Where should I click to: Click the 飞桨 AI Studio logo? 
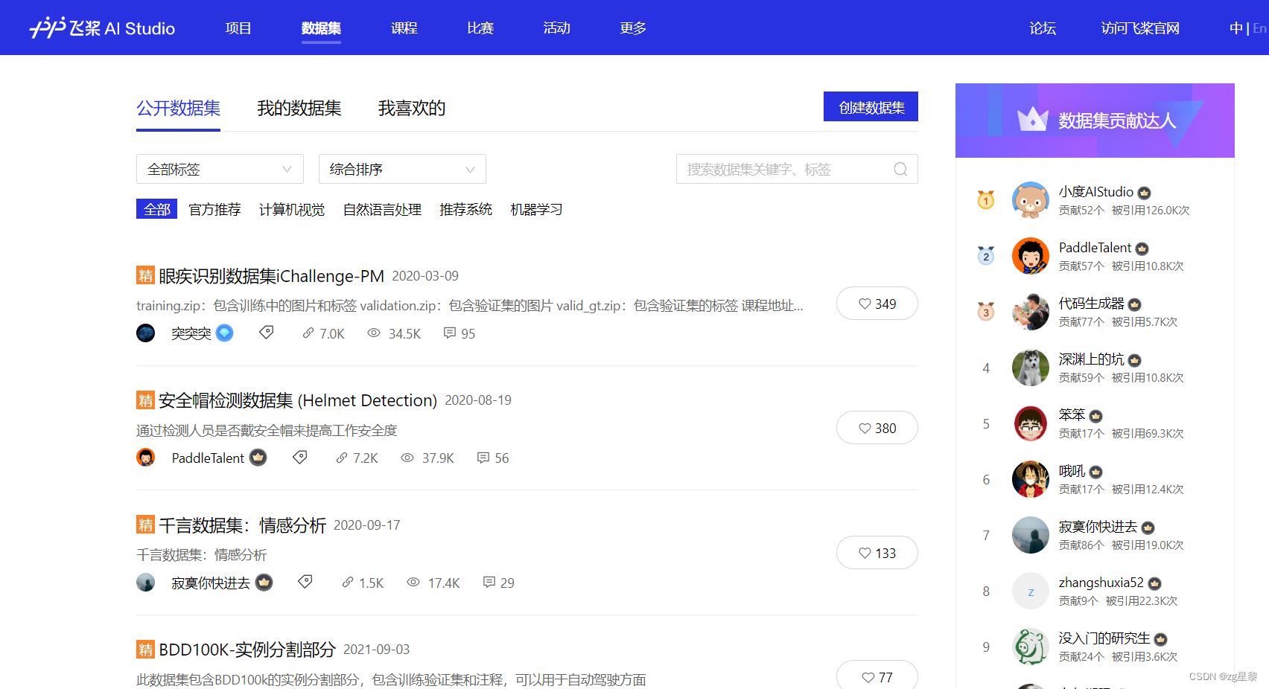101,28
